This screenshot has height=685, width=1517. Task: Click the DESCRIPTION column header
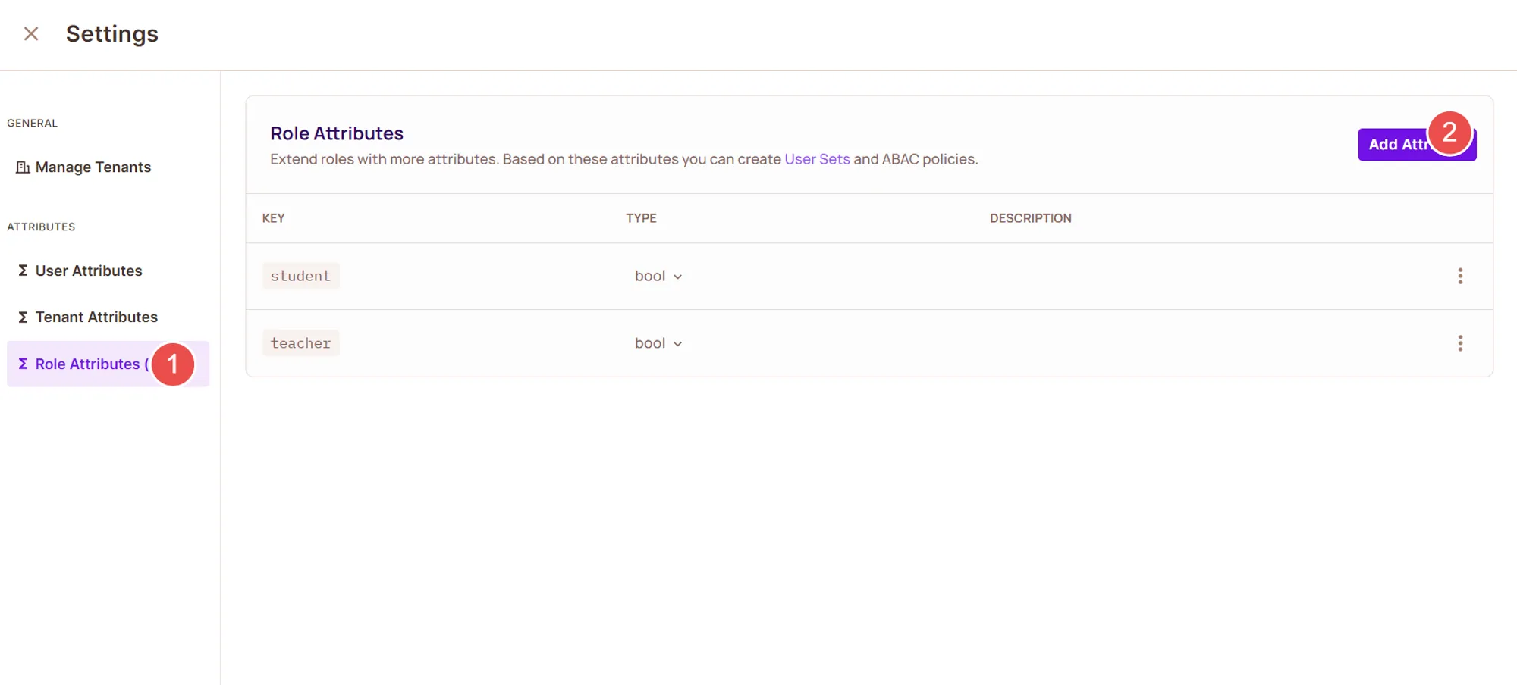1030,218
